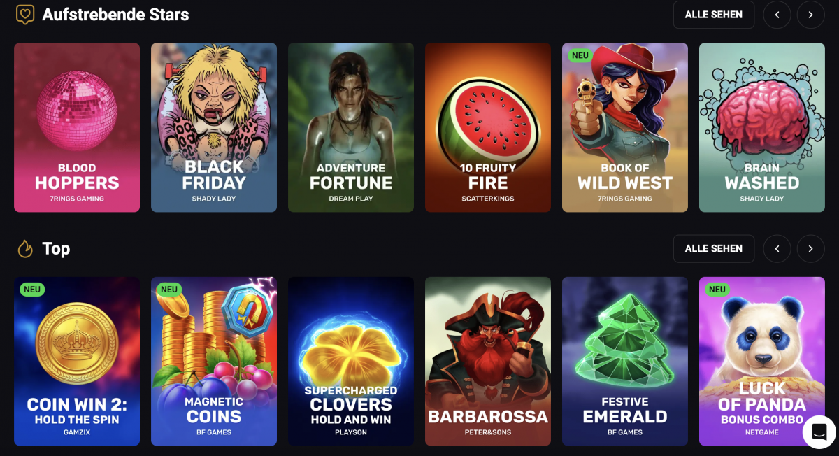Open Magnetic Coins by BF Games

214,361
